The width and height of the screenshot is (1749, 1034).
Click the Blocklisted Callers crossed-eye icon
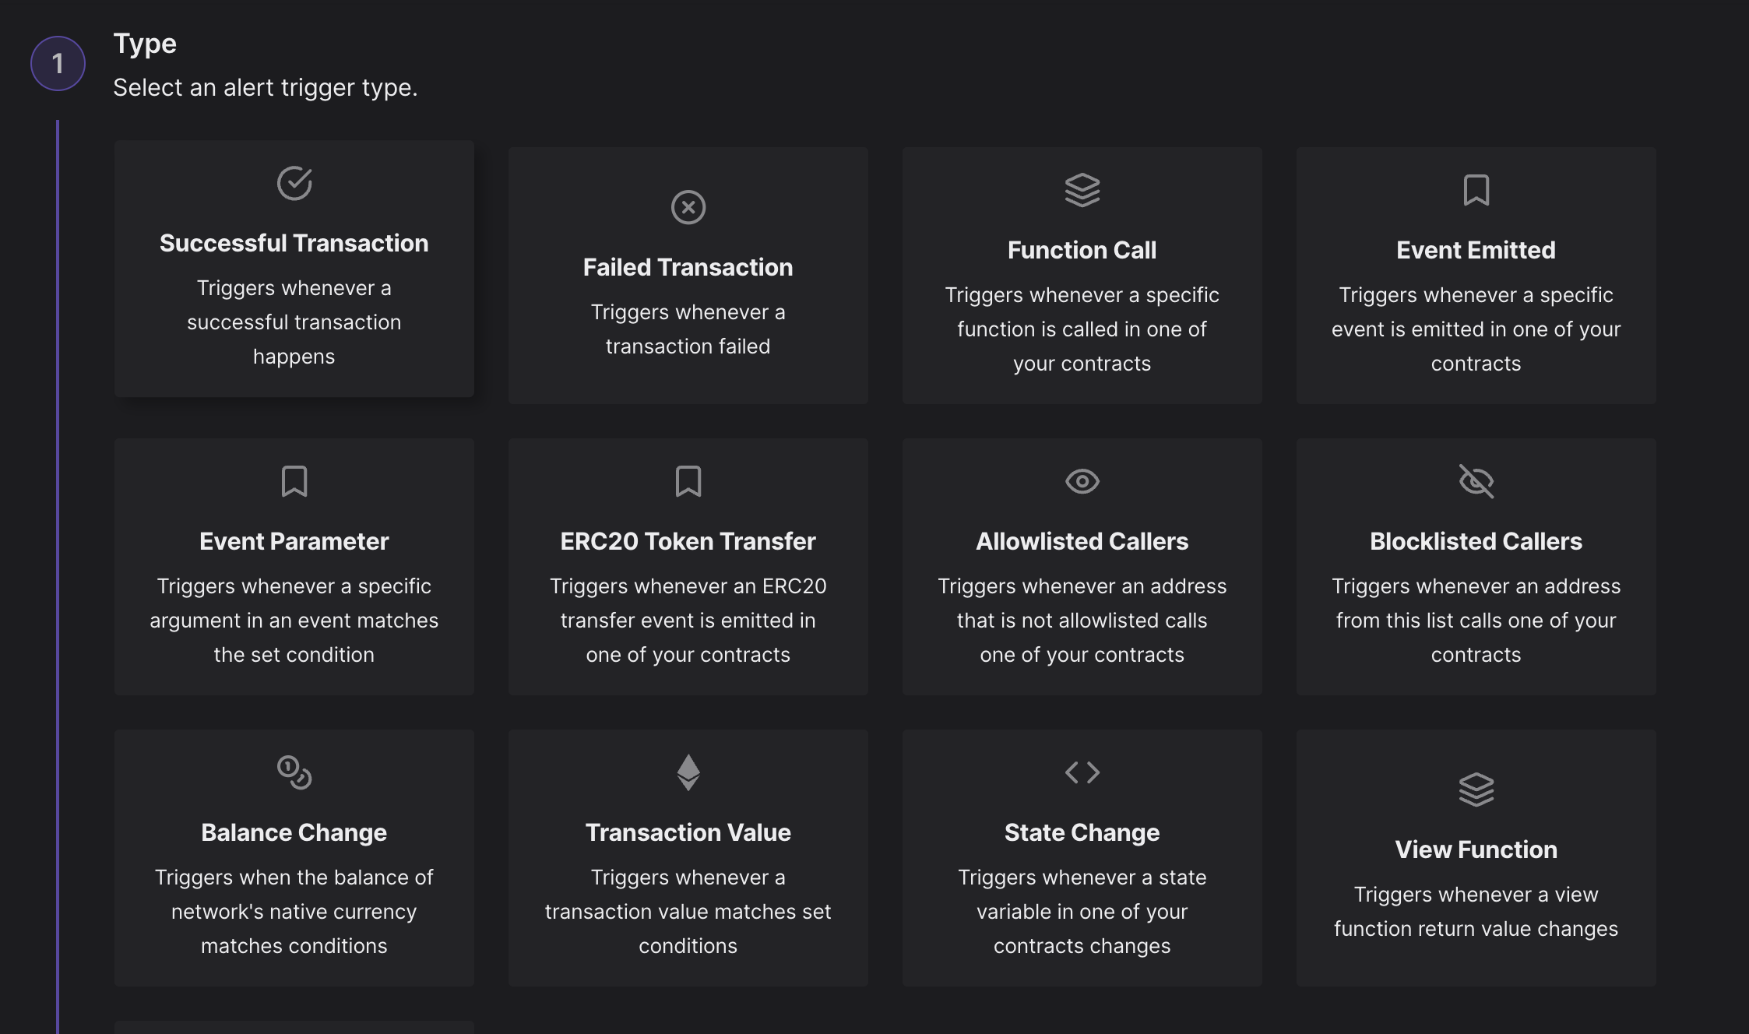[1476, 481]
